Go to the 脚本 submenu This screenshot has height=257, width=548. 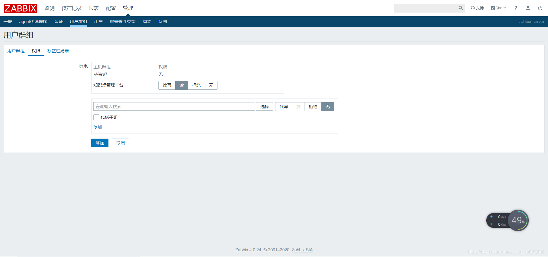click(147, 22)
